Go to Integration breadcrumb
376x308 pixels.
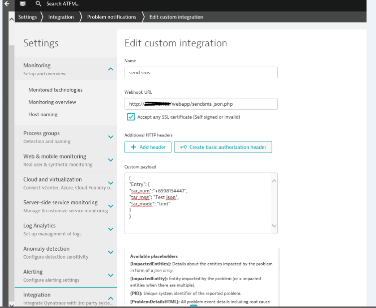click(x=61, y=17)
